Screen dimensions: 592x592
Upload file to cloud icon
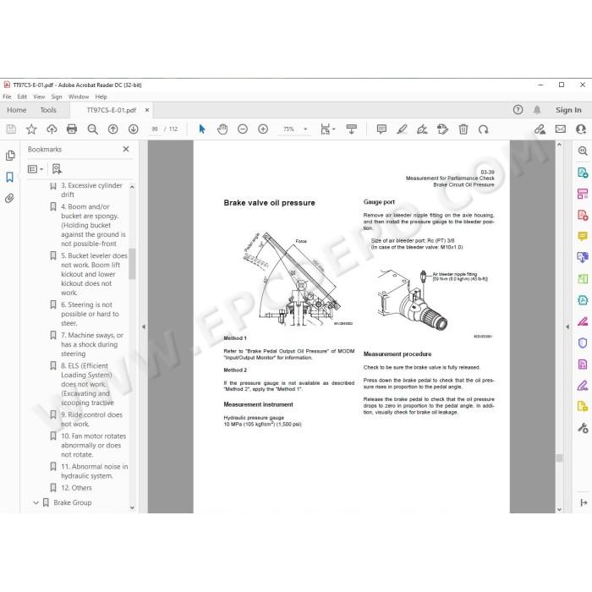(52, 129)
